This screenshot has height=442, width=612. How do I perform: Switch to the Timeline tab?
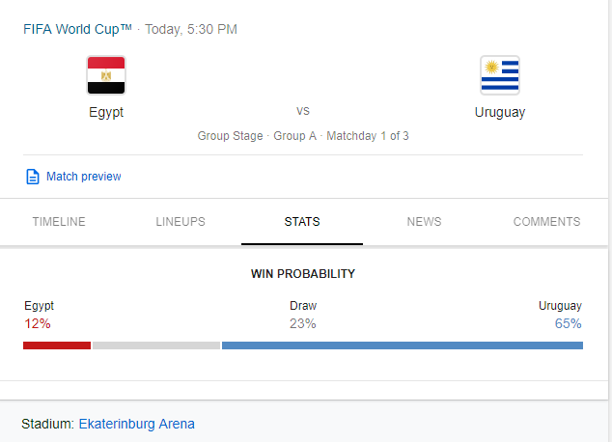pyautogui.click(x=59, y=222)
